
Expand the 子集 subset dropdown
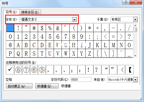(135, 19)
